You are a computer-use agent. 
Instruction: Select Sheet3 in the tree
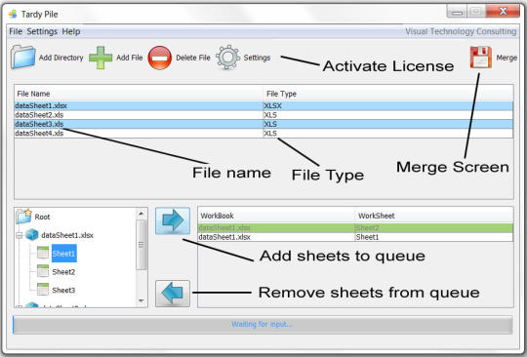[x=63, y=290]
